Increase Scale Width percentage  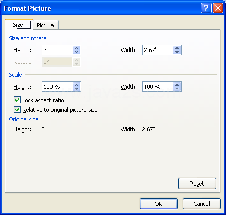click(x=177, y=85)
